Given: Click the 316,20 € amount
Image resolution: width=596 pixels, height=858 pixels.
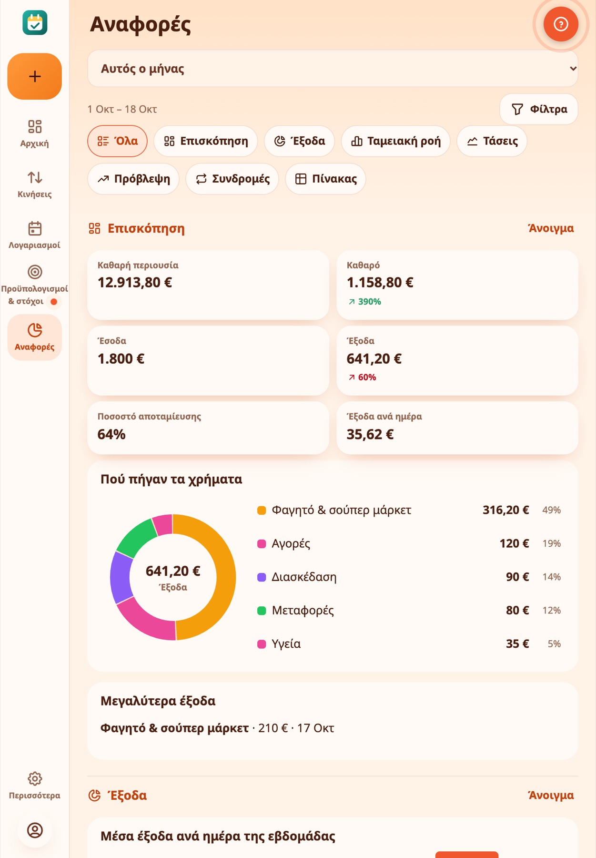Looking at the screenshot, I should pyautogui.click(x=506, y=510).
